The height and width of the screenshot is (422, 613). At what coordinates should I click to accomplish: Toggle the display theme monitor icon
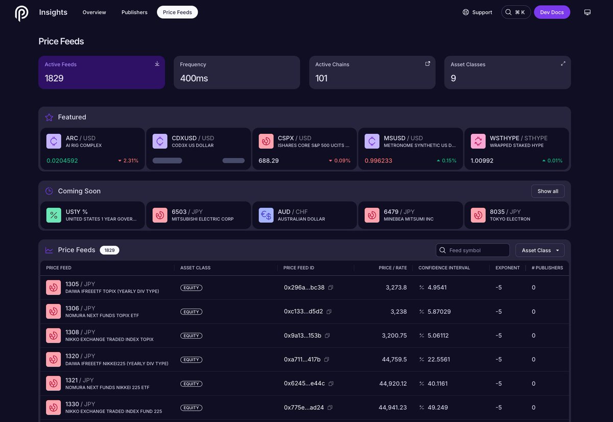point(587,12)
